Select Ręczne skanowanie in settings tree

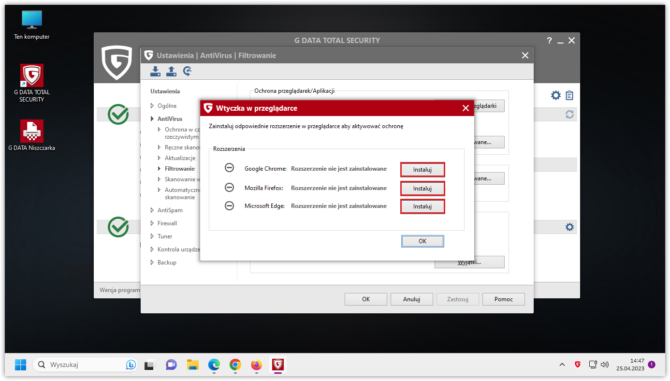182,147
